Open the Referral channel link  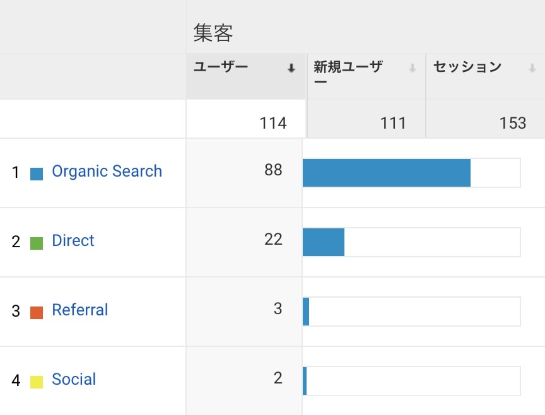click(x=80, y=310)
